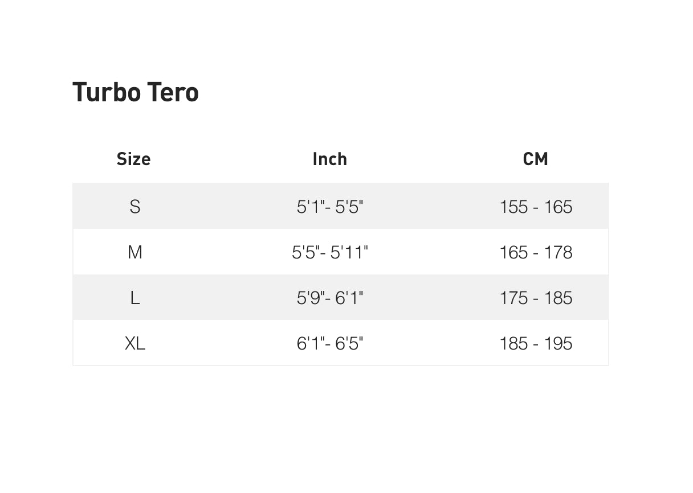Viewport: 693px width, 493px height.
Task: Click the 6'1"- 6'5" inch range
Action: [329, 343]
